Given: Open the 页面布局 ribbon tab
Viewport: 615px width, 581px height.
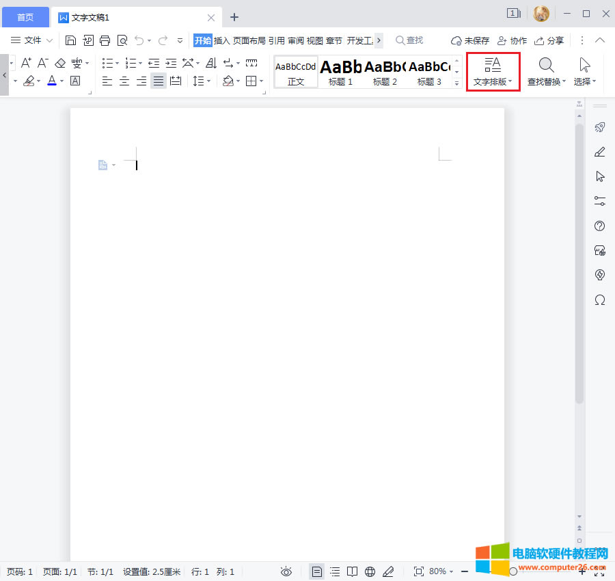Looking at the screenshot, I should [249, 40].
